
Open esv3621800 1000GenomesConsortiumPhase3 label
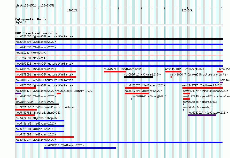pyautogui.click(x=47, y=107)
